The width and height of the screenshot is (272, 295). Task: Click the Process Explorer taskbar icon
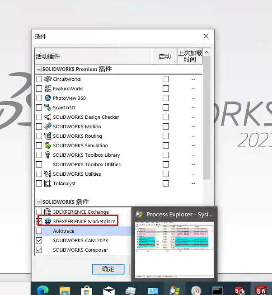(x=174, y=290)
